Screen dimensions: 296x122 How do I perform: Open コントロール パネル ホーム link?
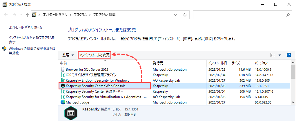pyautogui.click(x=26, y=27)
